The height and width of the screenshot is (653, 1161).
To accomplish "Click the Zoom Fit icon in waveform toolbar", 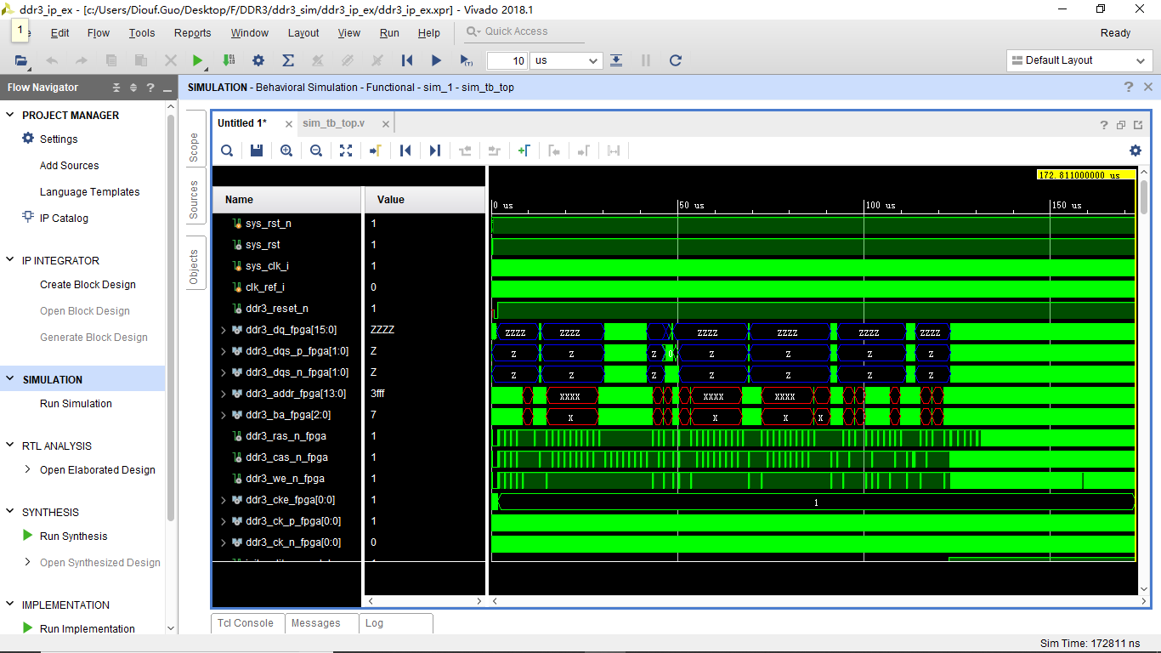I will point(346,150).
